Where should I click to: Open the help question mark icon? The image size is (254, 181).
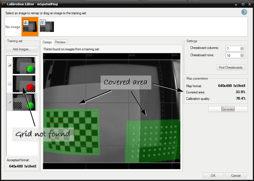tap(244, 12)
